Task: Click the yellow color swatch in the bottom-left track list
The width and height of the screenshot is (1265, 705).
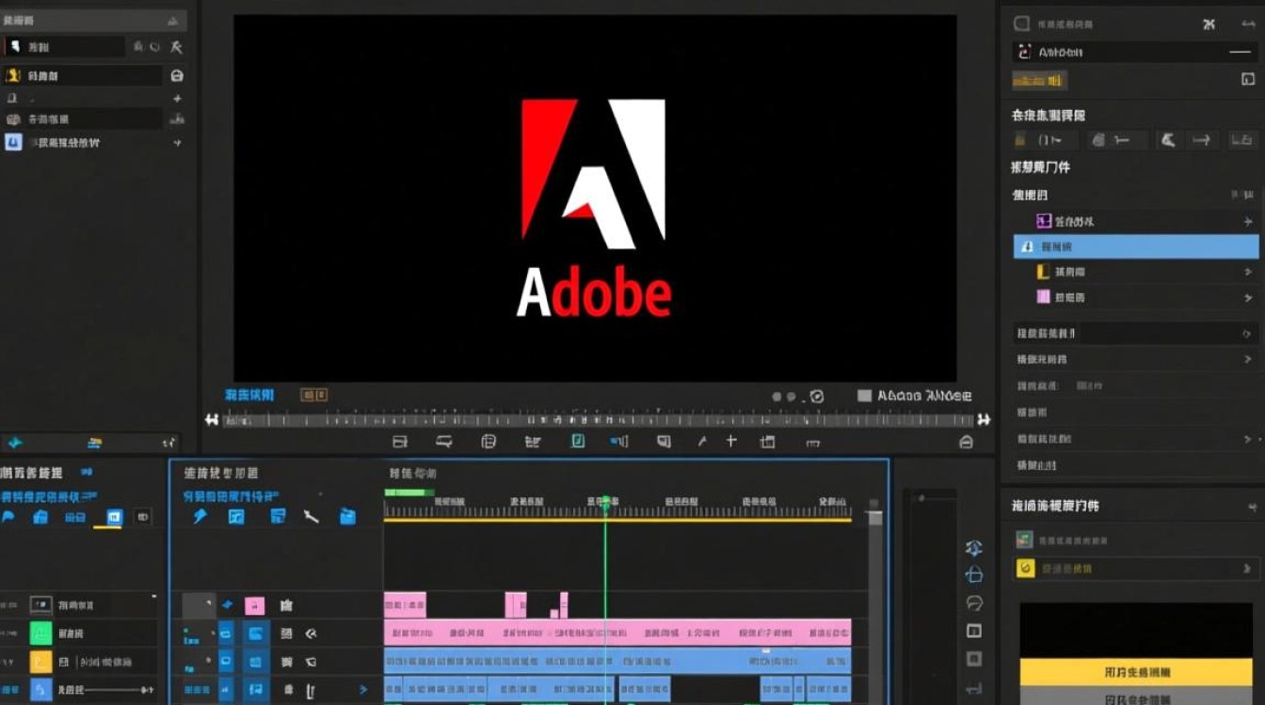Action: tap(40, 661)
